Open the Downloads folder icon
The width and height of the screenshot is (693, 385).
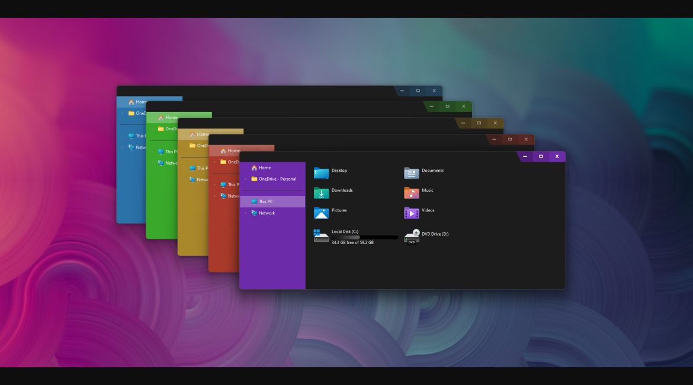[321, 193]
